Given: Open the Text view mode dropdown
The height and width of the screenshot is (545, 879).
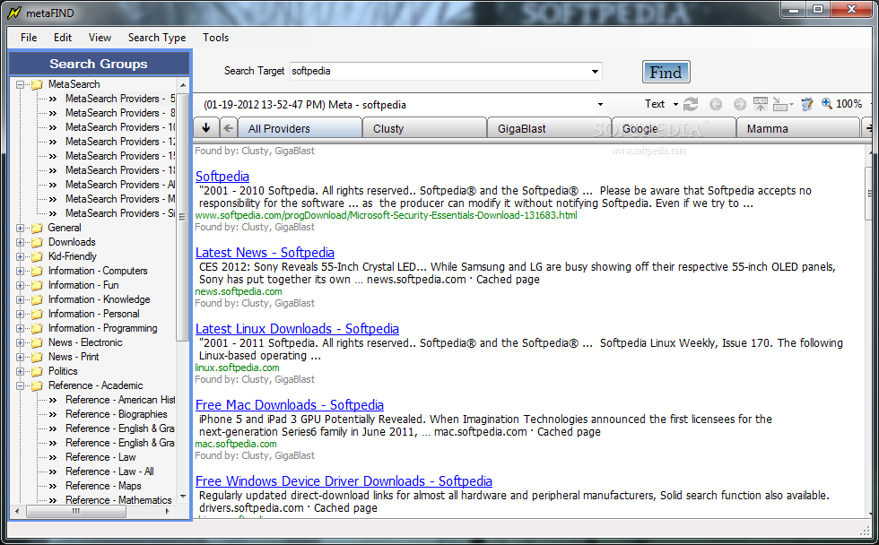Looking at the screenshot, I should 675,104.
